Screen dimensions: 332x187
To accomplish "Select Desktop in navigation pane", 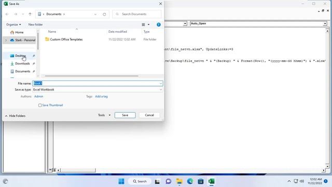I will pyautogui.click(x=20, y=56).
